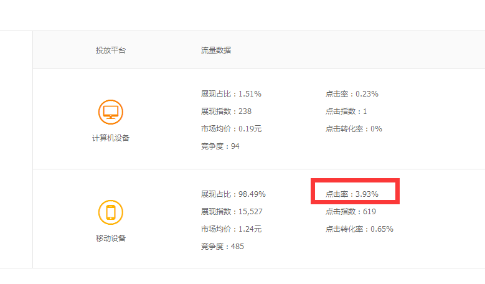Click the 移动设备 label
The image size is (485, 284).
111,238
